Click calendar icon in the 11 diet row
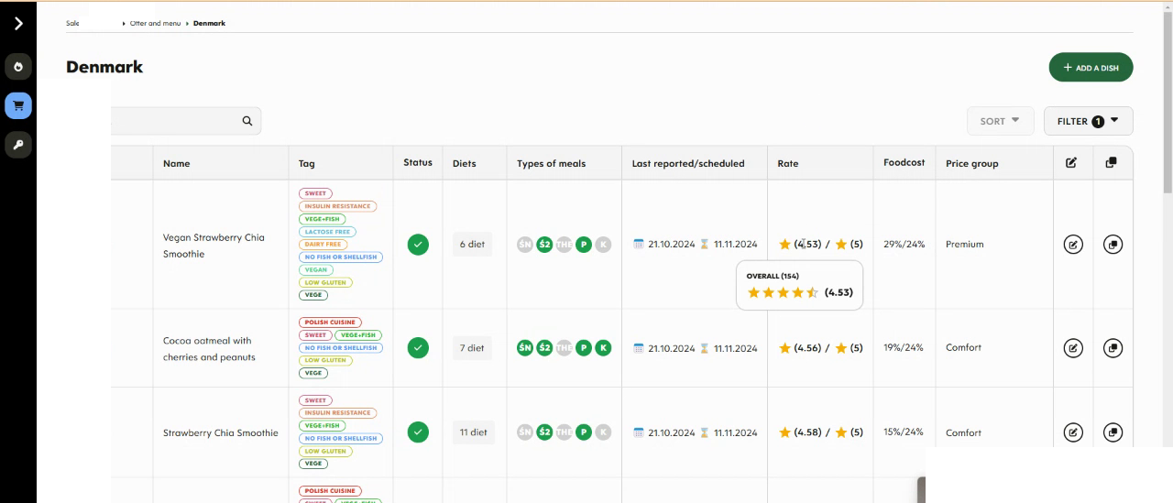The height and width of the screenshot is (503, 1173). 639,432
